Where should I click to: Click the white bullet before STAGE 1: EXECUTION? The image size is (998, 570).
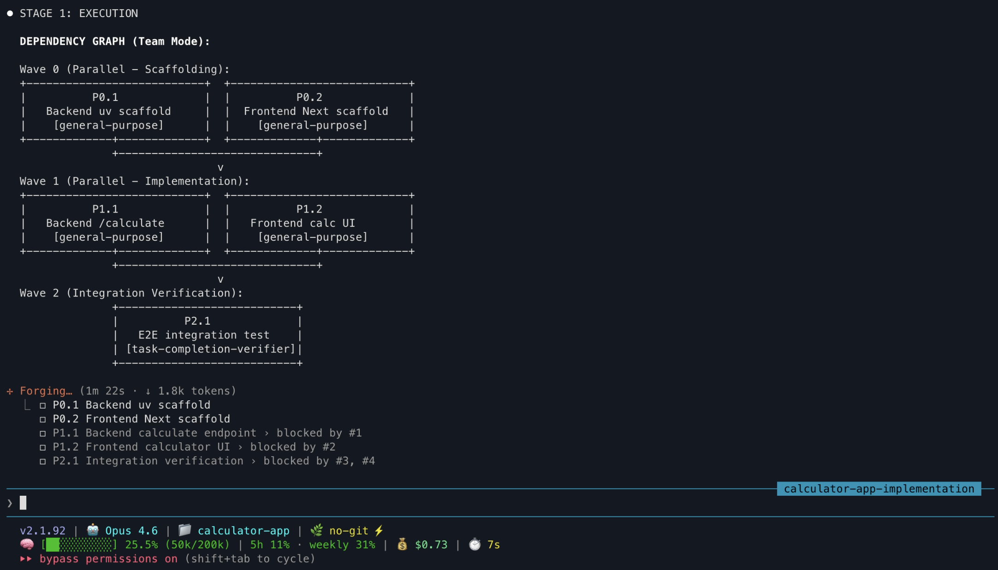[10, 13]
